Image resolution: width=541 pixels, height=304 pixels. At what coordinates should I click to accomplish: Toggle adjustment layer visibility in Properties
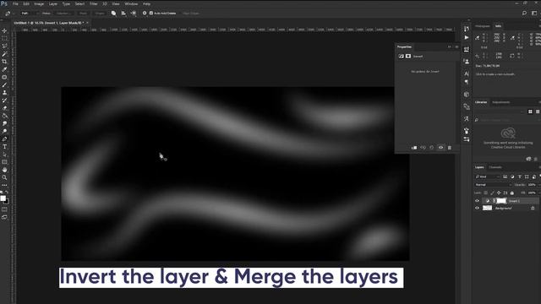coord(440,148)
